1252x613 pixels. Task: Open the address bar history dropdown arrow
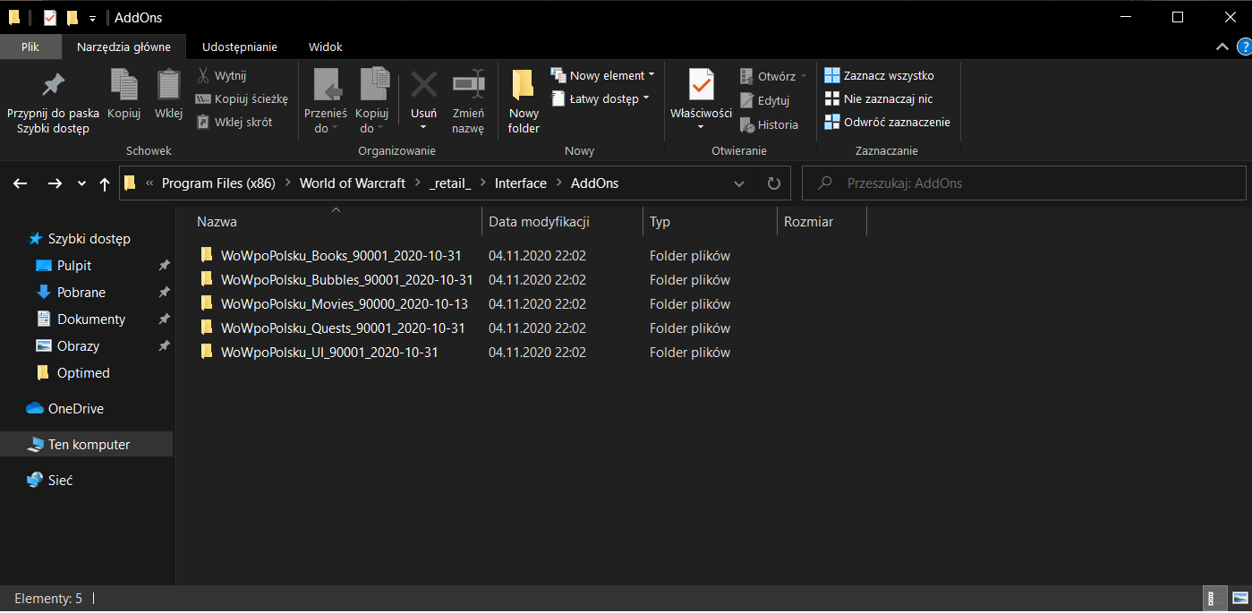739,183
